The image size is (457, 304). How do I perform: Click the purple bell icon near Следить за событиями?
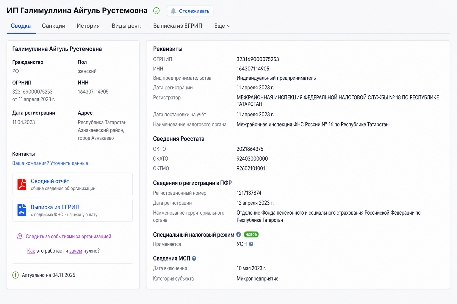pos(20,236)
